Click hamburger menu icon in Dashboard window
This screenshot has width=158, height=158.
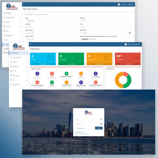31,44
